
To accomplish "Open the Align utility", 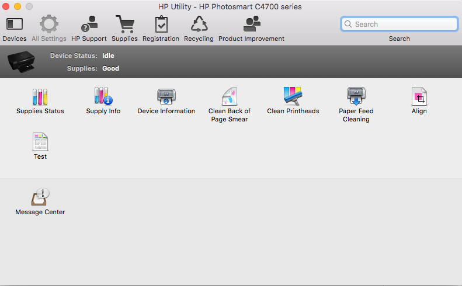I will (419, 96).
